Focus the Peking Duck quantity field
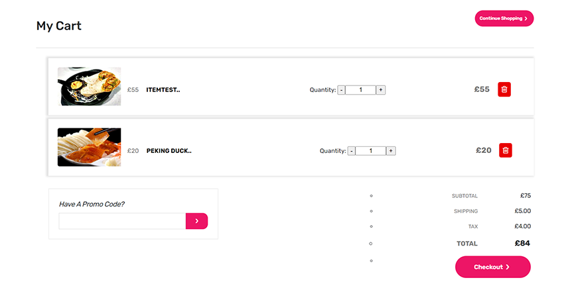 370,151
